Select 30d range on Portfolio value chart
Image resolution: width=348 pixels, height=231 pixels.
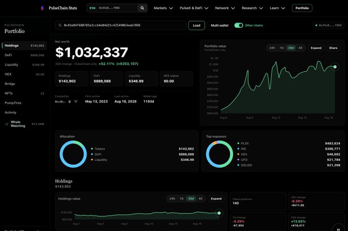coord(291,48)
